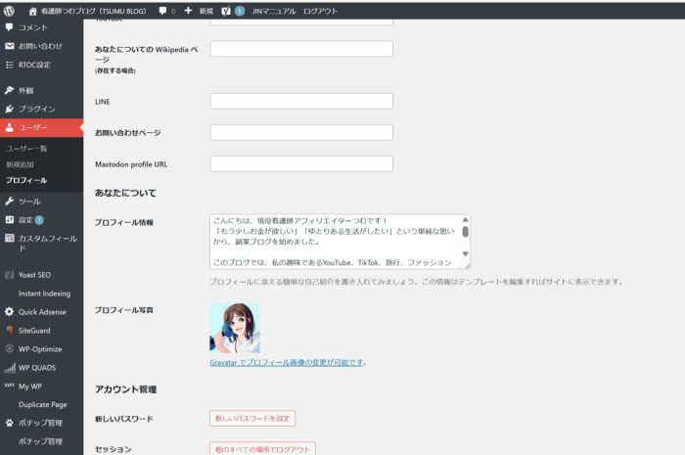Open コメント sidebar icon

click(x=9, y=27)
